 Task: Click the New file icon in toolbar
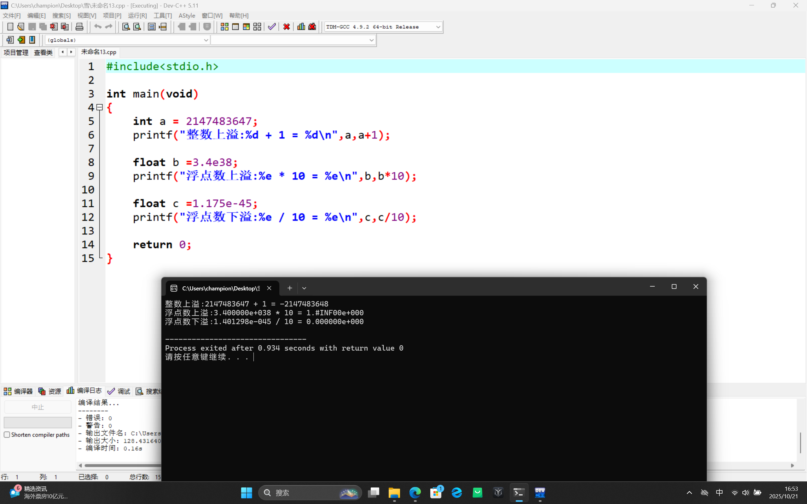tap(10, 27)
